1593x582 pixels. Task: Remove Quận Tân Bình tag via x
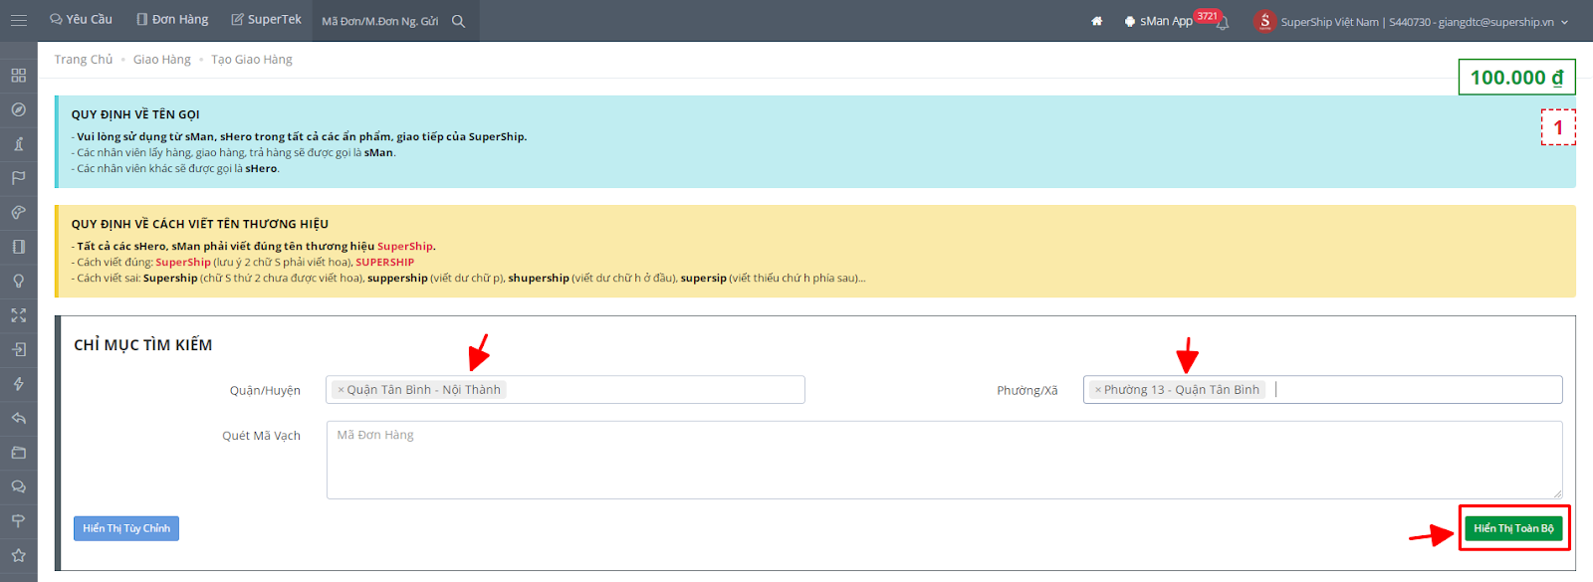pos(341,390)
